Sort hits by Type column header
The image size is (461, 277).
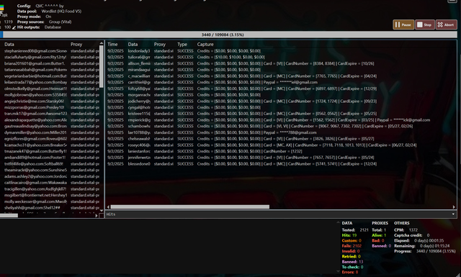(182, 45)
